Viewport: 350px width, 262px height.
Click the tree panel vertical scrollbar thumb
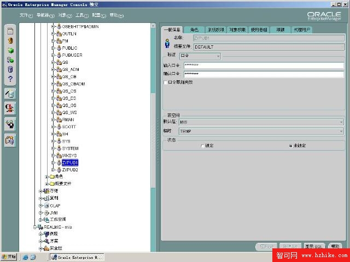(x=153, y=141)
